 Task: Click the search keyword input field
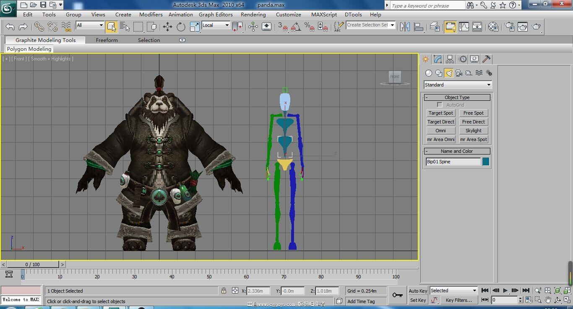point(427,5)
